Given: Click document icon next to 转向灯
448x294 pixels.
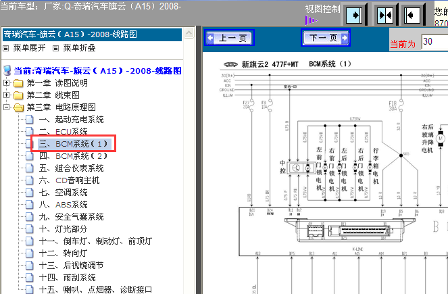Looking at the screenshot, I should (x=30, y=253).
